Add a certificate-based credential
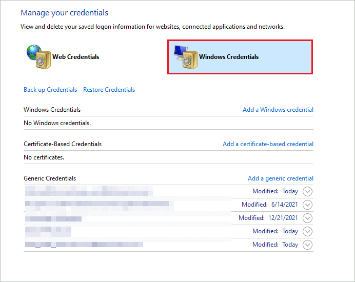This screenshot has height=282, width=355. tap(268, 144)
